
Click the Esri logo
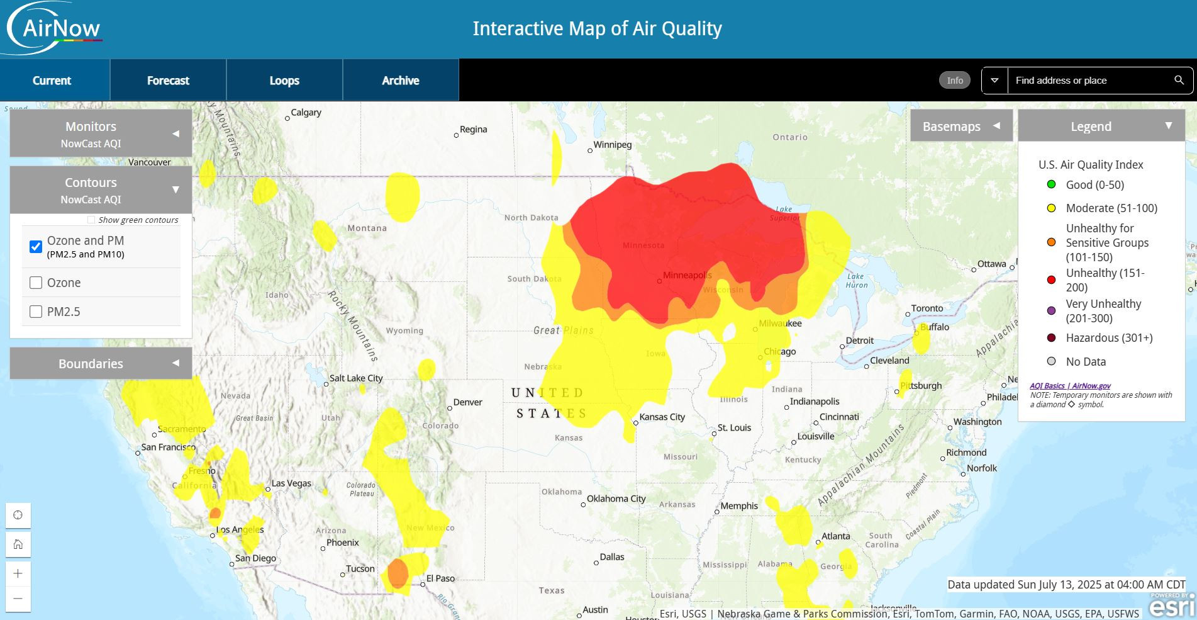point(1172,606)
